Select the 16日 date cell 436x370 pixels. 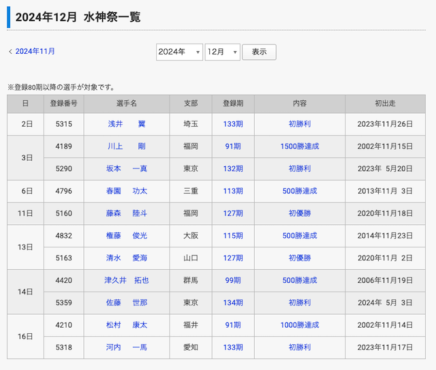[x=25, y=337]
